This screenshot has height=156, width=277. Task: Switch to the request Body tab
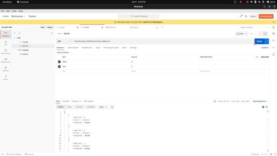[98, 48]
